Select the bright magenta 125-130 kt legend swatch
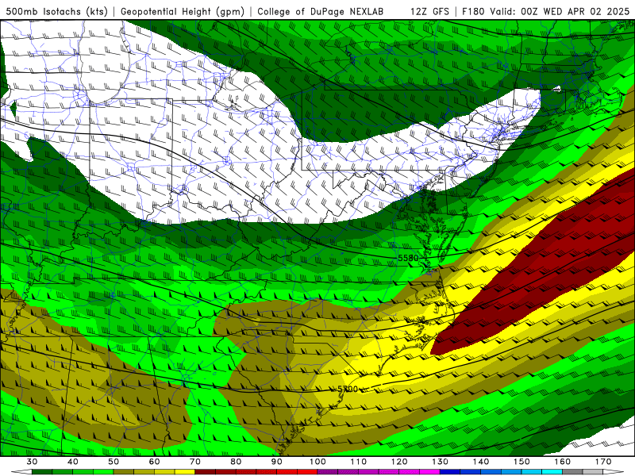The width and height of the screenshot is (635, 476). [429, 472]
